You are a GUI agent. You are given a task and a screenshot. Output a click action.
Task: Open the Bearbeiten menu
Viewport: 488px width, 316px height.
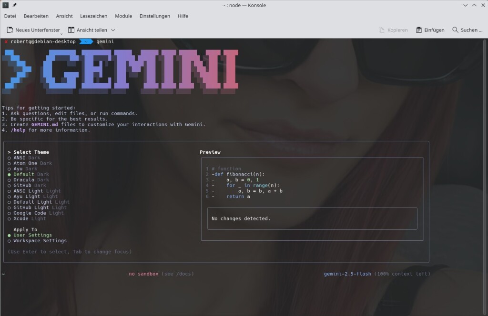pos(36,16)
